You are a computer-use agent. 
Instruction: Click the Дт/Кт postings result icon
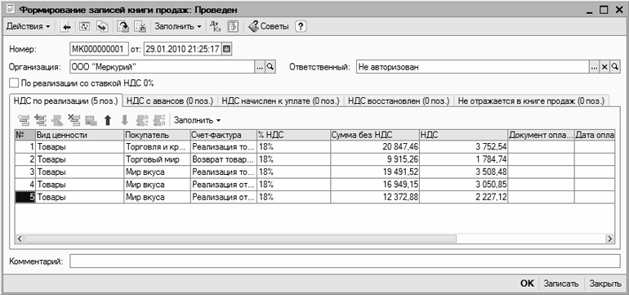coord(216,27)
